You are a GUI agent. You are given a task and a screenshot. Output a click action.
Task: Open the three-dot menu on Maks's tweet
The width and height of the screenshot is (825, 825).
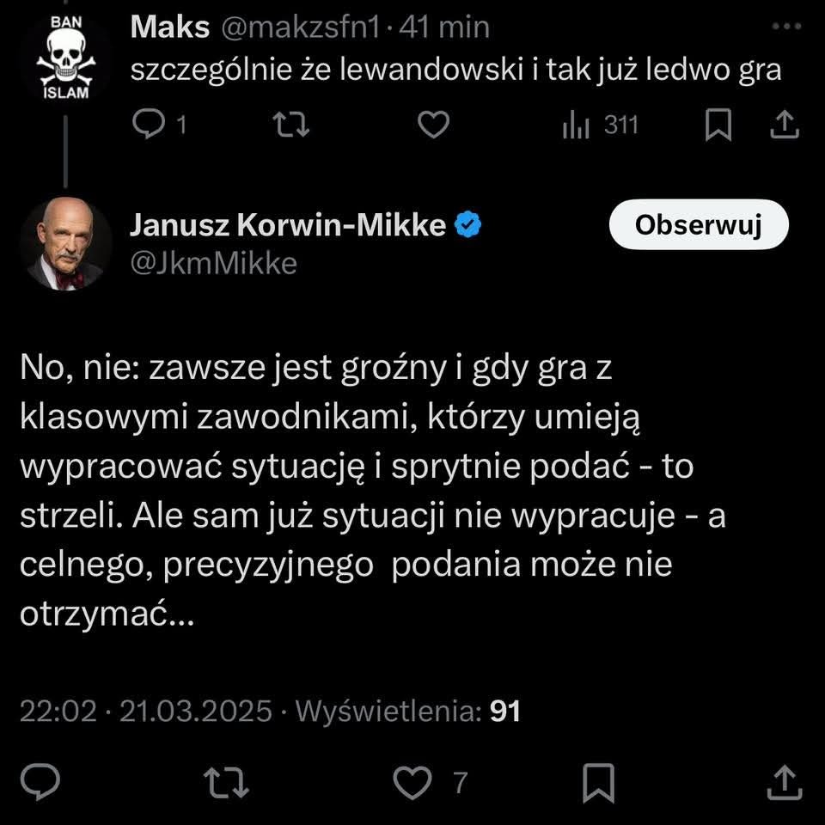(786, 26)
